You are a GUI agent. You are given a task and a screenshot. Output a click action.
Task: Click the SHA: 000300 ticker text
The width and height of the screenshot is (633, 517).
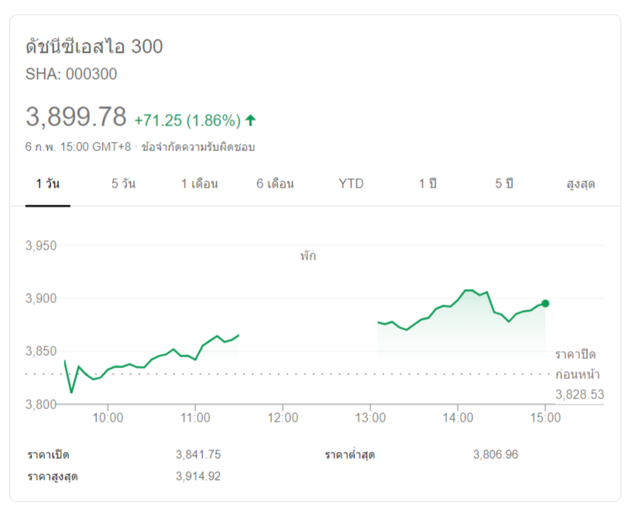click(x=71, y=74)
